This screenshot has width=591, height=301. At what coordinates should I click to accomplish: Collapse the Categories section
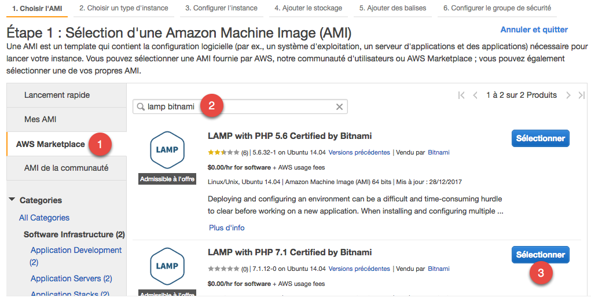(12, 200)
